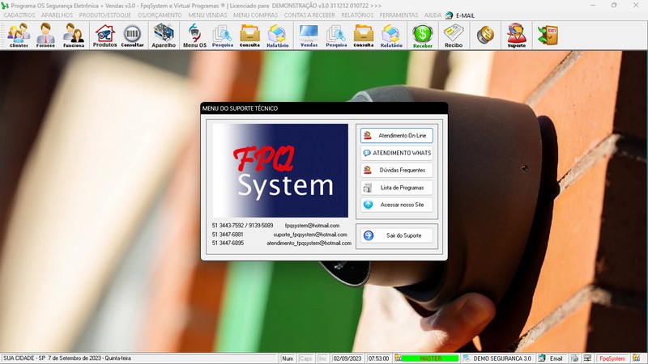Screen dimensions: 648x364
Task: Open the Suporte toolbar icon
Action: pos(516,36)
